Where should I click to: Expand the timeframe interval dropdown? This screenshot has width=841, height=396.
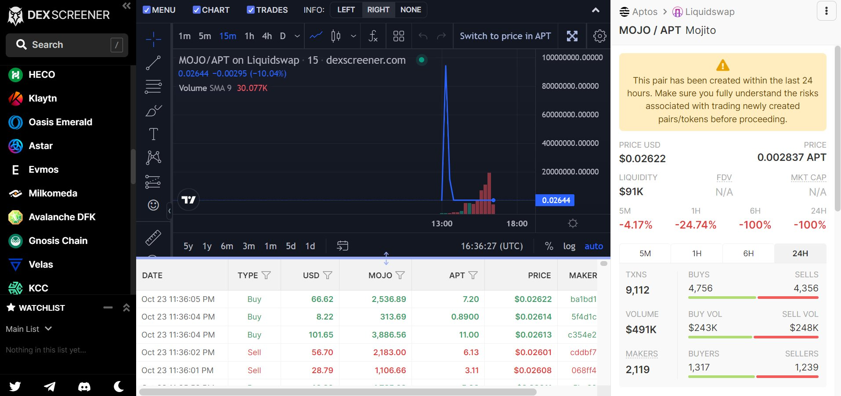point(297,36)
